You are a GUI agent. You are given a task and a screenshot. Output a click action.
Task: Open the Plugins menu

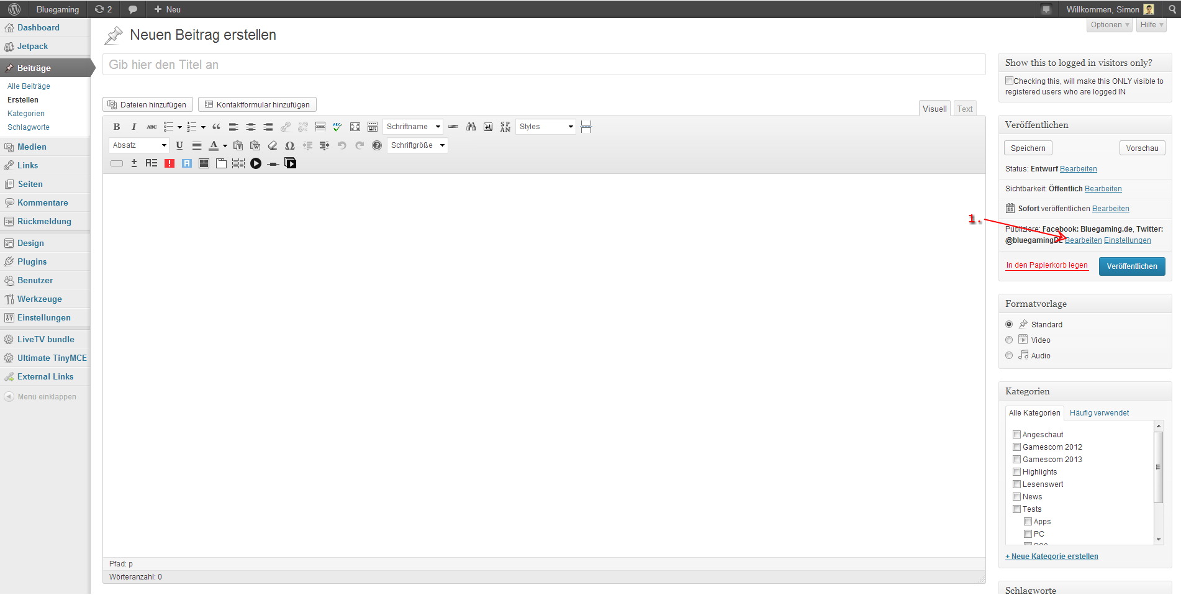(x=32, y=261)
